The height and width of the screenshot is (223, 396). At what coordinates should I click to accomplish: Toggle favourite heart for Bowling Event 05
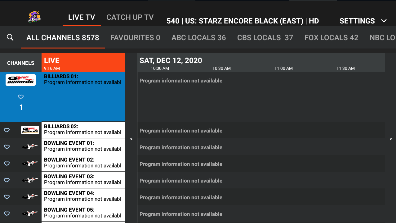point(7,213)
